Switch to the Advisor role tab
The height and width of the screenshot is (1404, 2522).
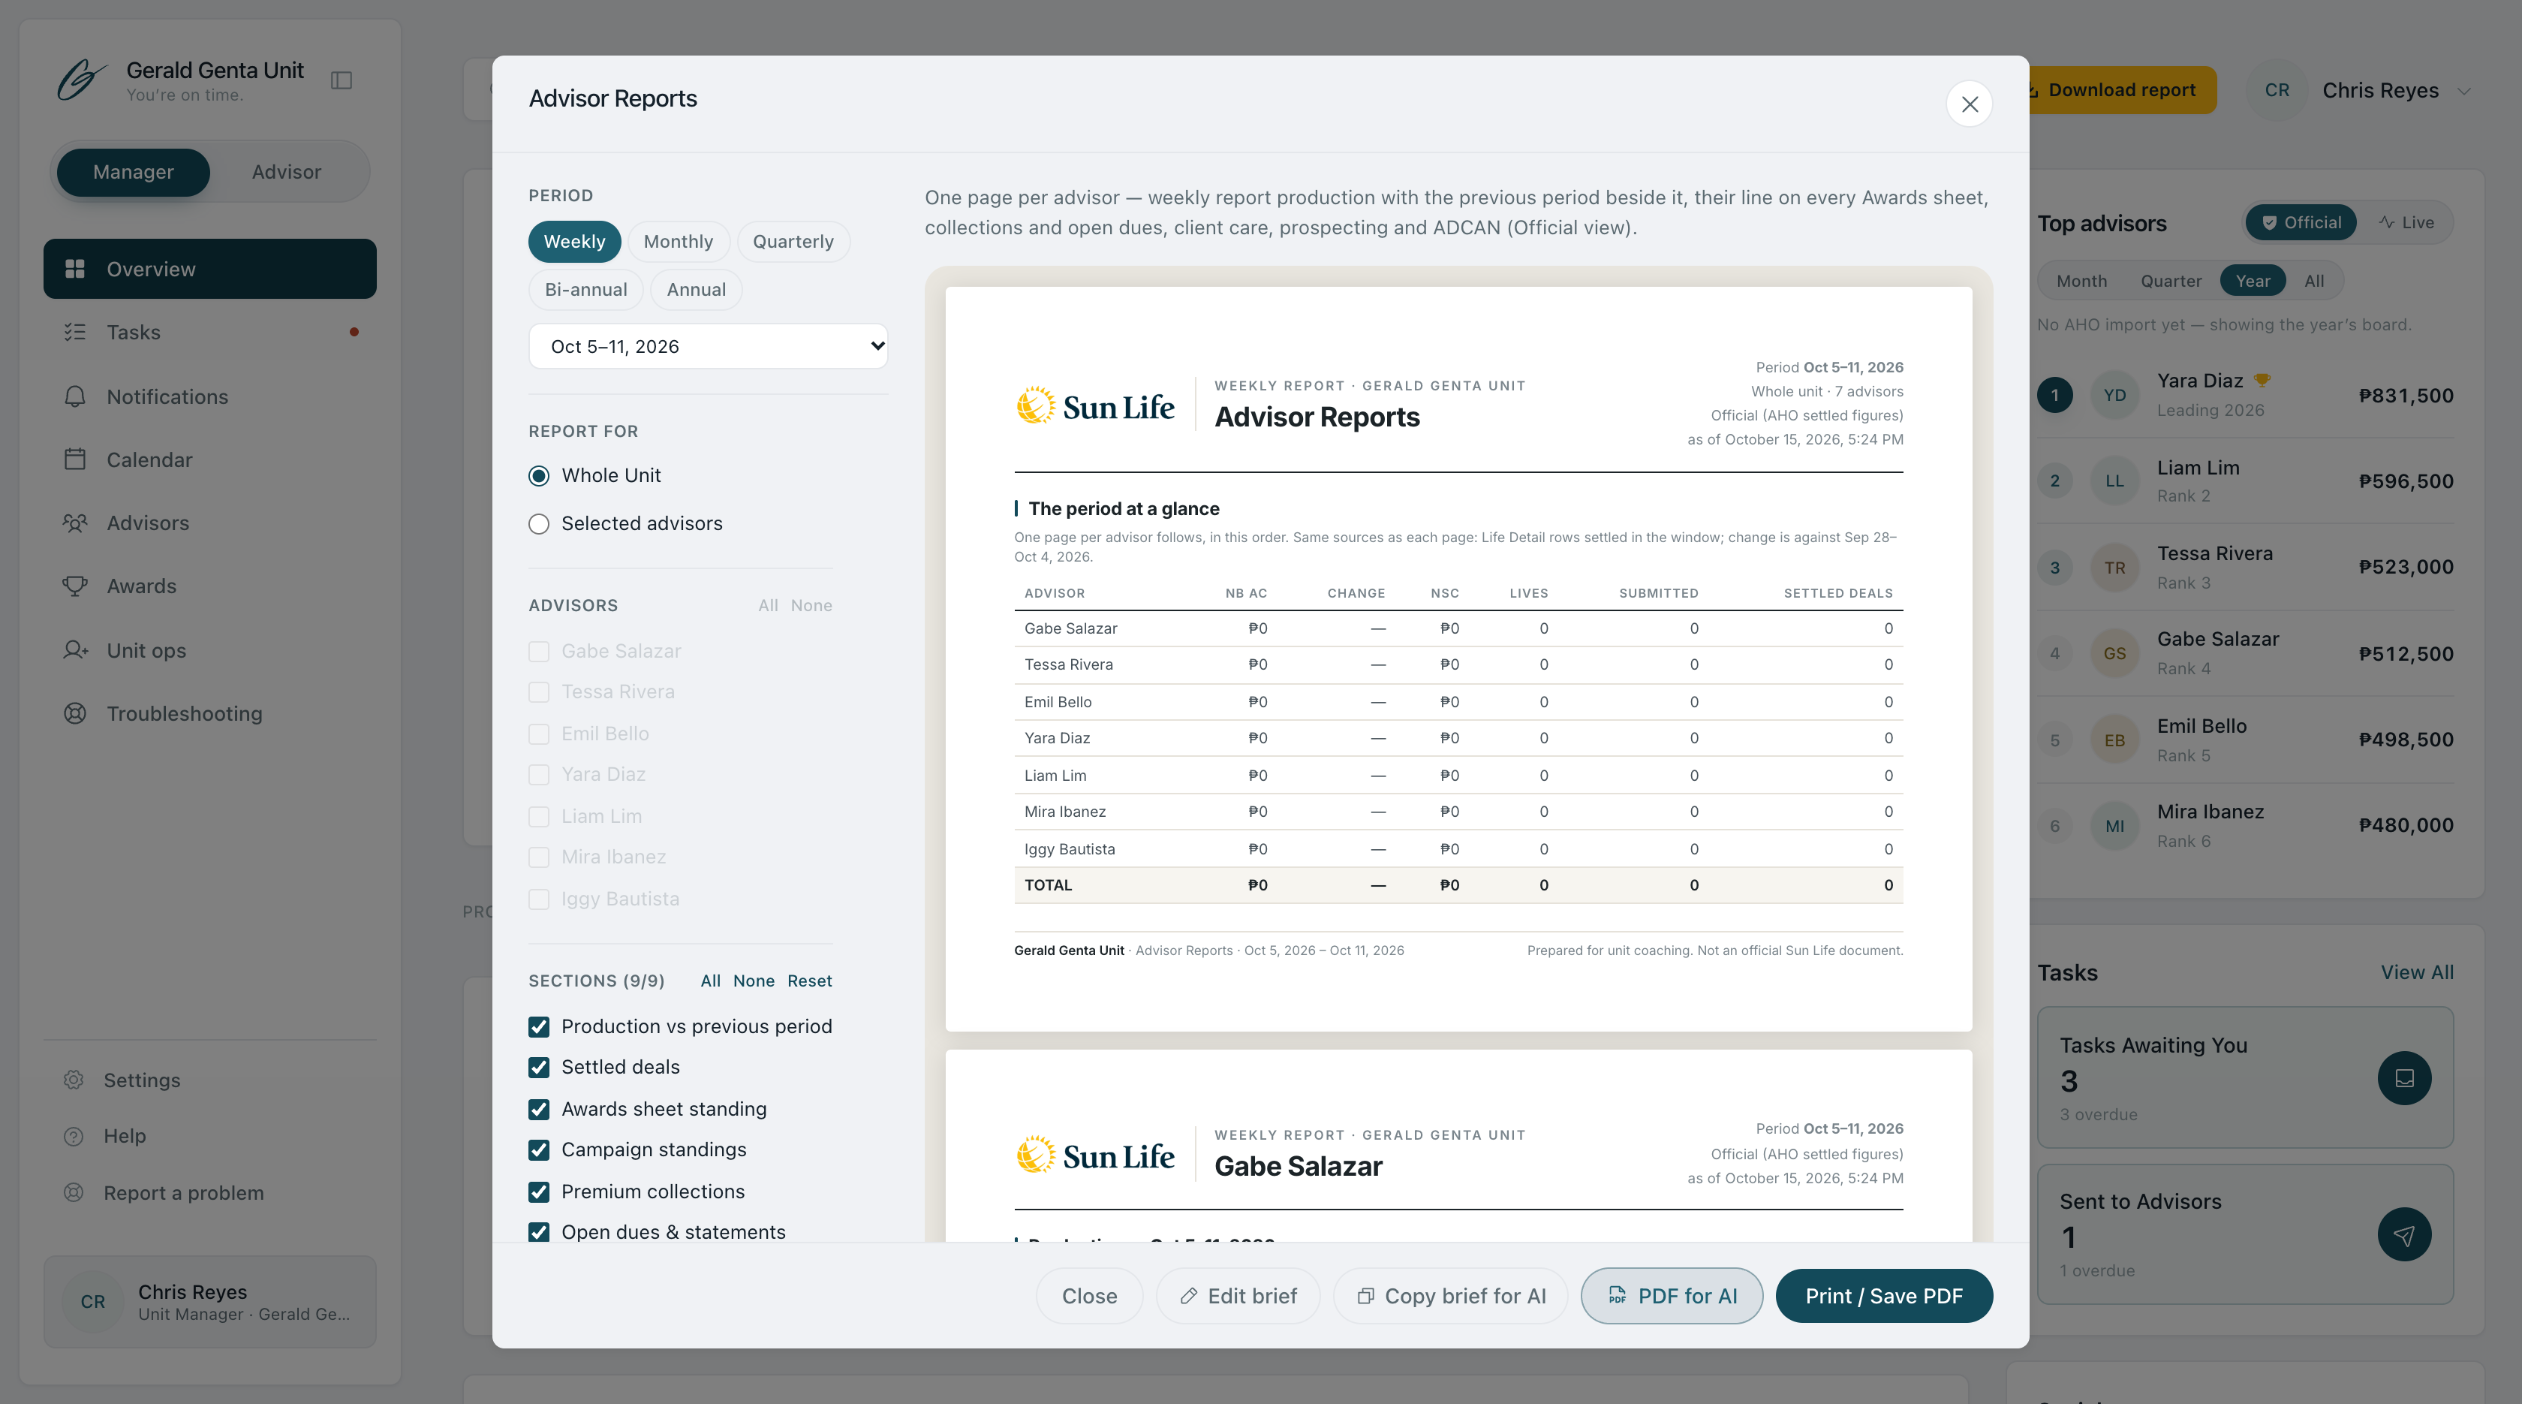(x=286, y=171)
